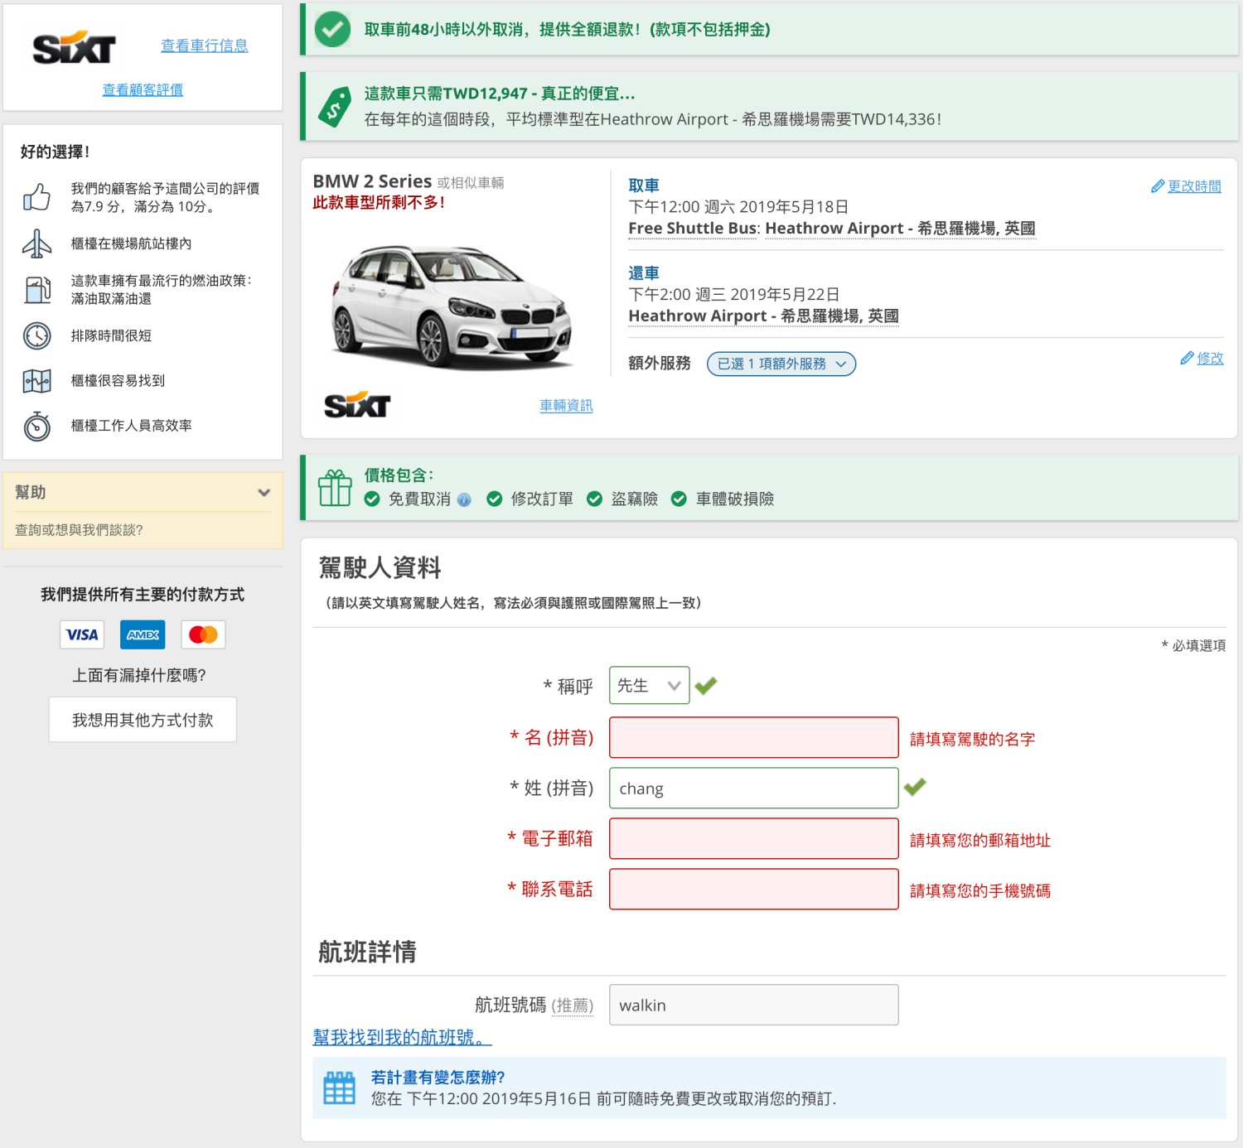Screen dimensions: 1243x1148
Task: Click the 姓 (拼音) surname field
Action: pyautogui.click(x=754, y=788)
